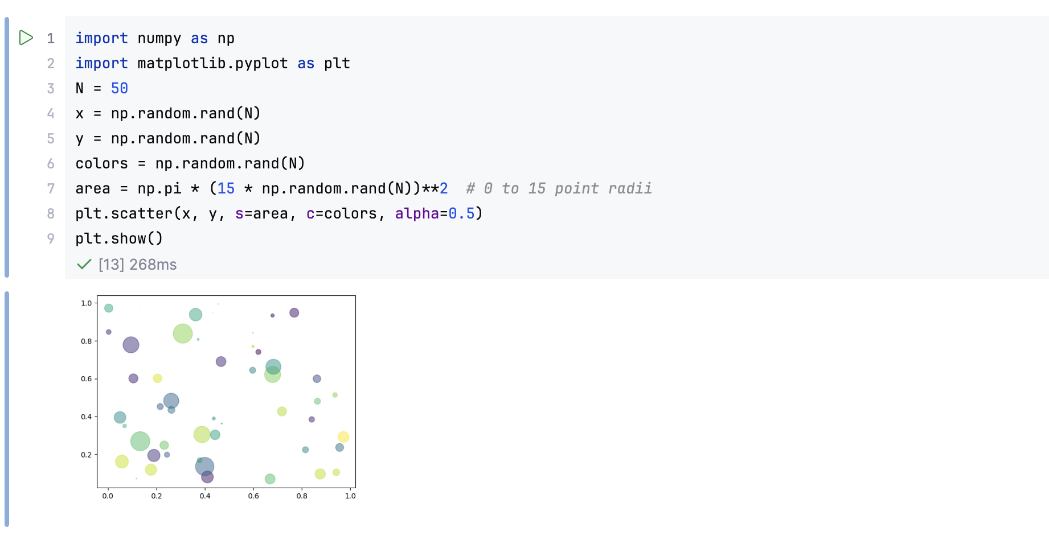
Task: Click the word numpy on the first line
Action: point(159,39)
